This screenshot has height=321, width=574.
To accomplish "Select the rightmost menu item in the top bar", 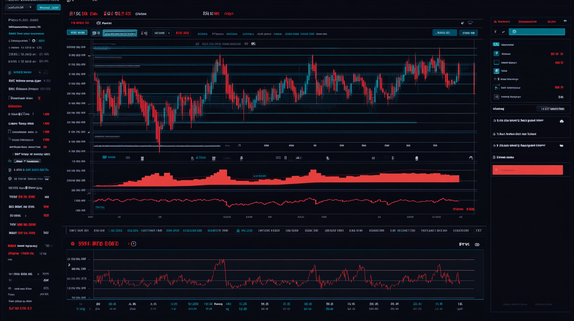I will point(230,13).
